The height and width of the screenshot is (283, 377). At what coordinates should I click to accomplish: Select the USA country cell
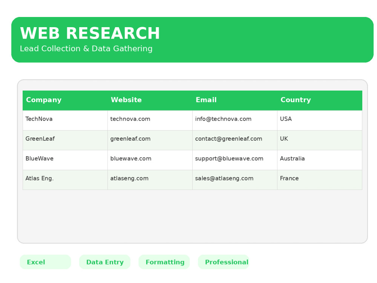(x=320, y=120)
